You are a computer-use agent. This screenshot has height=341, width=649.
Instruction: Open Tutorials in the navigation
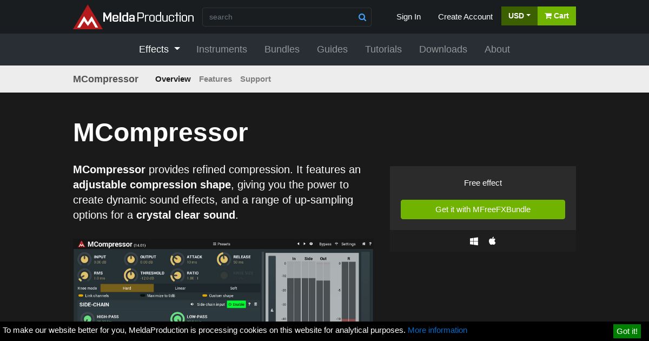tap(383, 49)
